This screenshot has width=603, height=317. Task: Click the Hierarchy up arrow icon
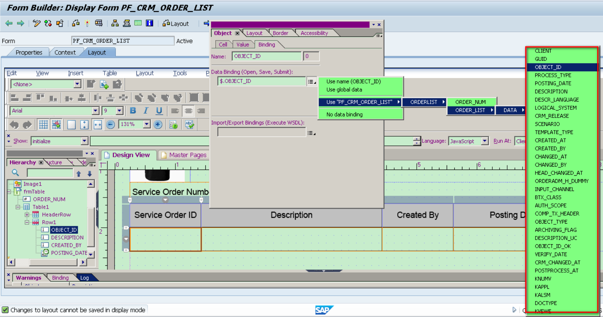pos(79,173)
